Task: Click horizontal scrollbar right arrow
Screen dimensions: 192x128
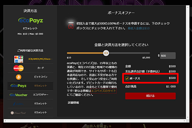Action: [x=184, y=121]
